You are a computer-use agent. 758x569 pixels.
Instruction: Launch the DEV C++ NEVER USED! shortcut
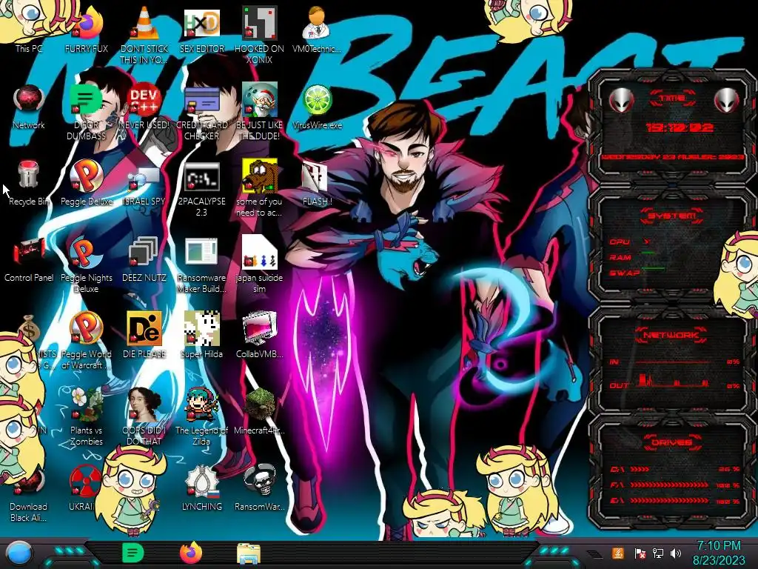point(144,105)
